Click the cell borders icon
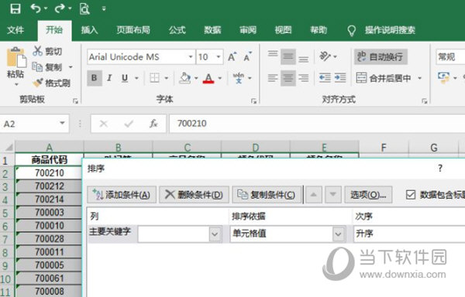Viewport: 465px width, 297px height. click(154, 78)
